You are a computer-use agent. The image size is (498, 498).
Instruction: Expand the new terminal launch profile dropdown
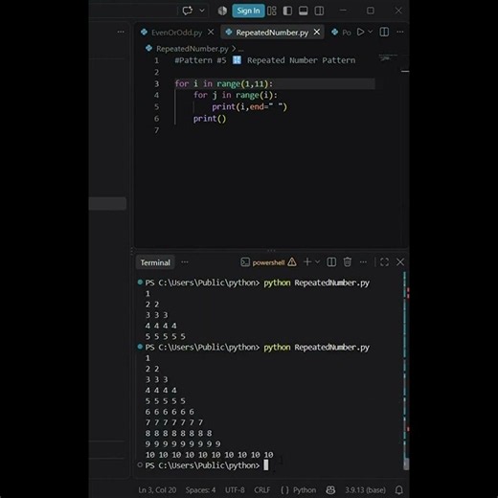tap(317, 262)
